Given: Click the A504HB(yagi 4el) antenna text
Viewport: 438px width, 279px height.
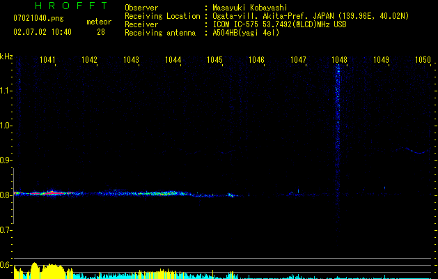Looking at the screenshot, I should [246, 33].
